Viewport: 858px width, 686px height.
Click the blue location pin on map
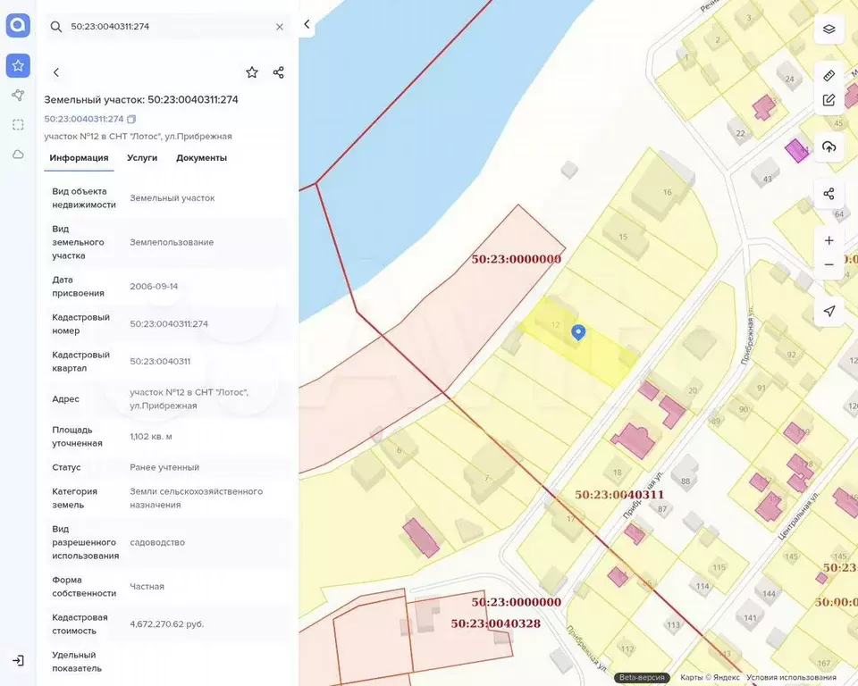[x=578, y=332]
